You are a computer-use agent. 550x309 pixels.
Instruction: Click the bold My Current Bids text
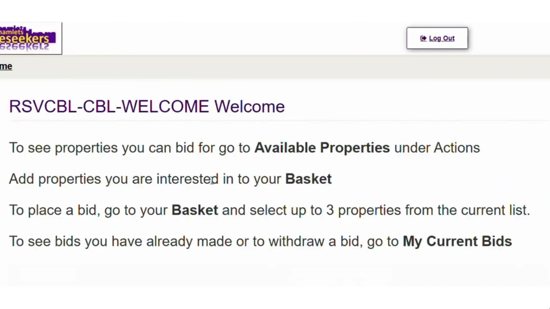point(457,241)
